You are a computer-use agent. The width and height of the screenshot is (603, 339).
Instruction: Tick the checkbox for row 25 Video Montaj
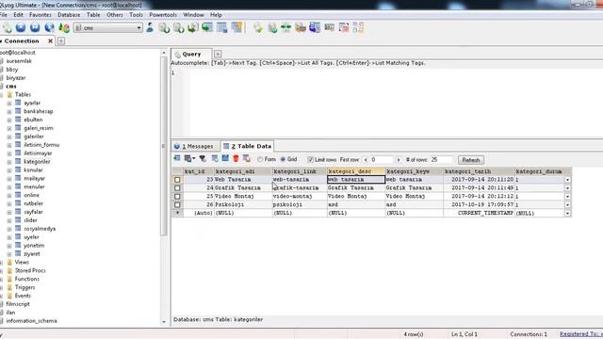click(177, 197)
